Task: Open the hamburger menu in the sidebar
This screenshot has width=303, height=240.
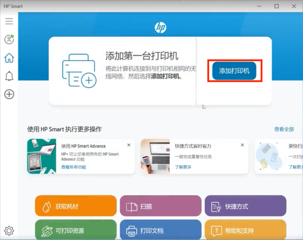Action: point(9,21)
